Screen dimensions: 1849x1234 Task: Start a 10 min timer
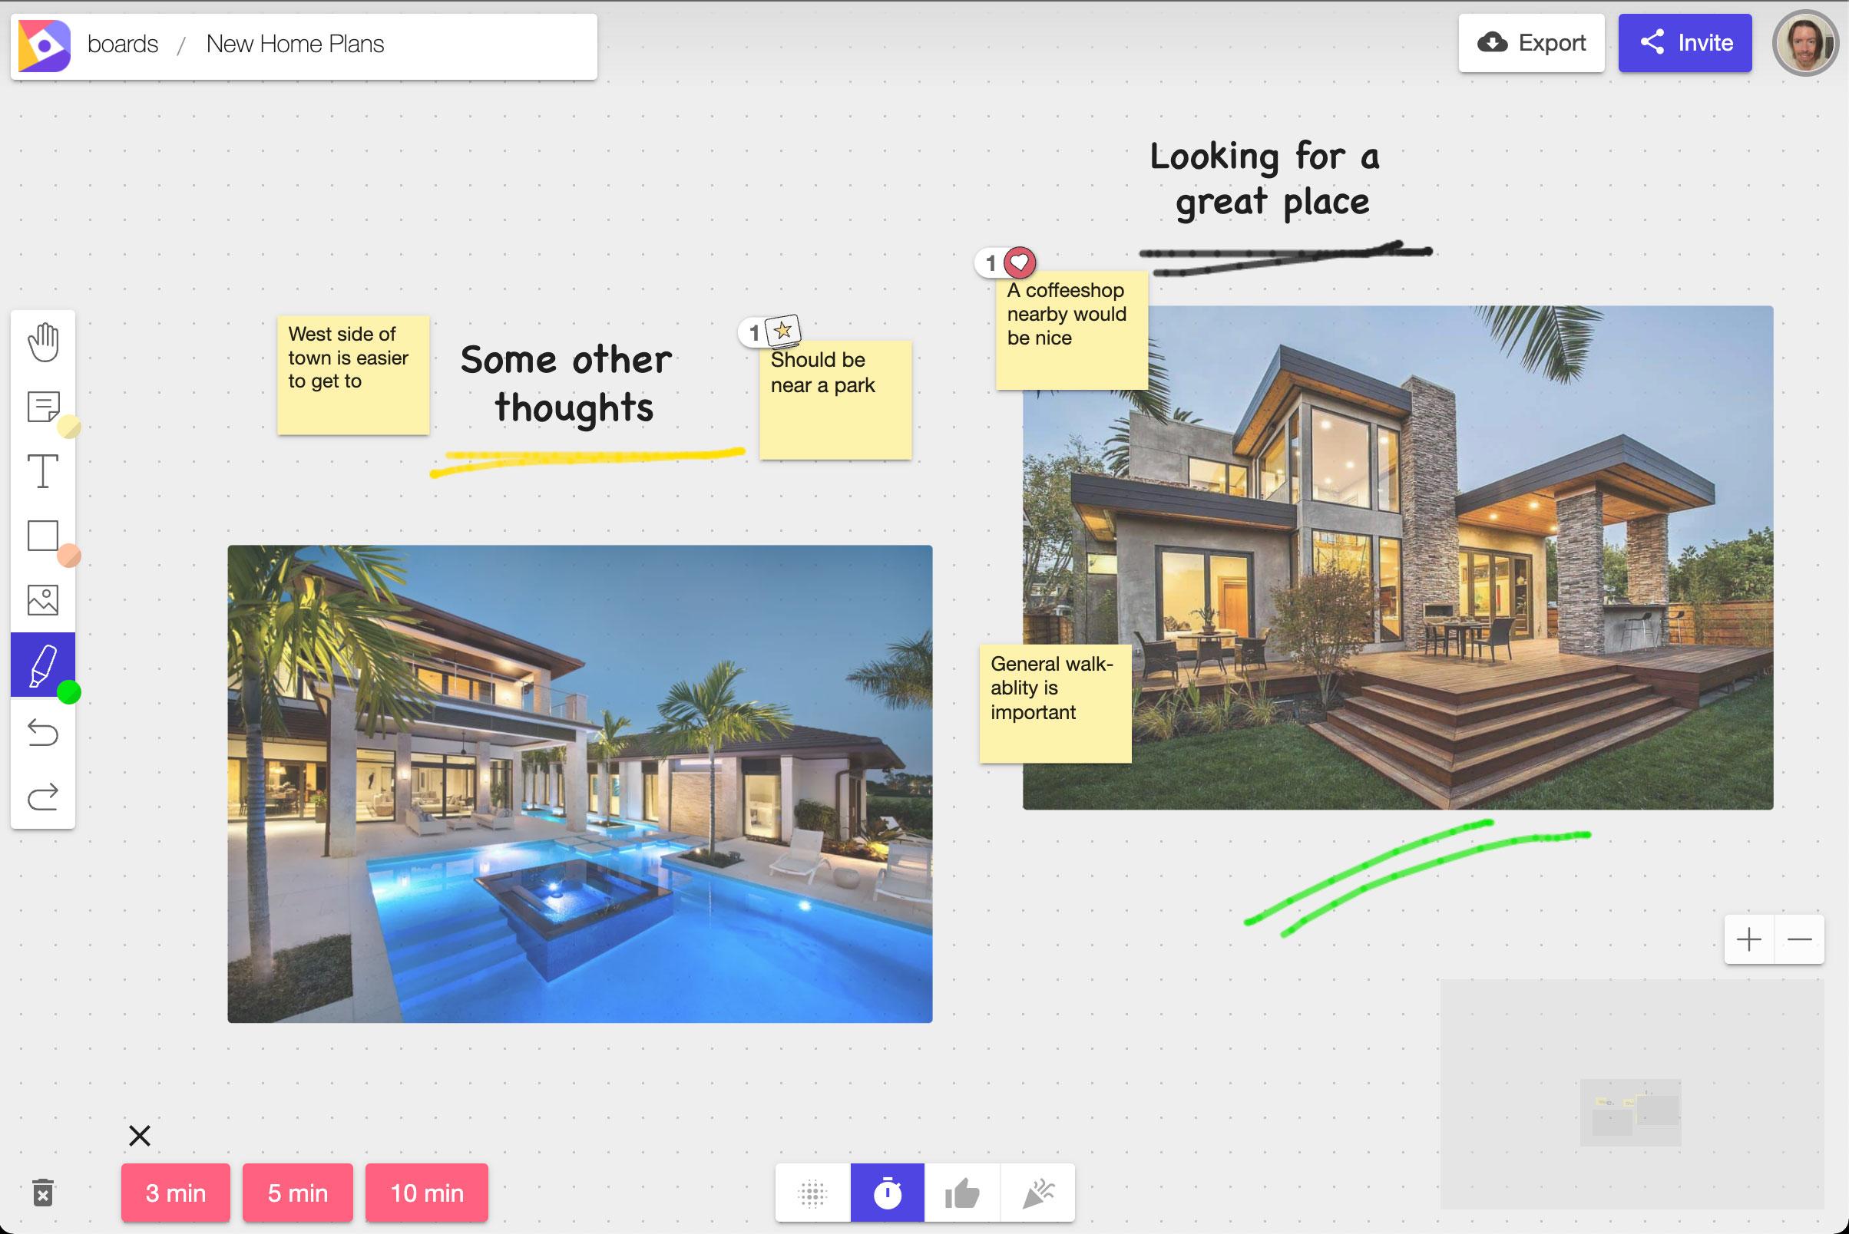coord(427,1193)
